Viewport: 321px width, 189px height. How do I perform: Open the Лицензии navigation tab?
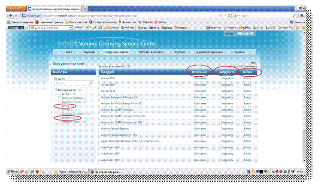[88, 52]
